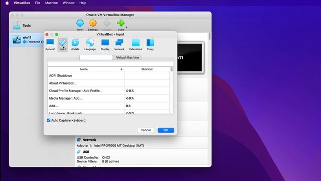This screenshot has width=321, height=181.
Task: Open the Help menu
Action: pyautogui.click(x=83, y=3)
